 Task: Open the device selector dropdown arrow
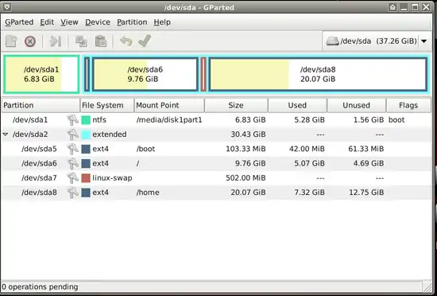coord(424,41)
